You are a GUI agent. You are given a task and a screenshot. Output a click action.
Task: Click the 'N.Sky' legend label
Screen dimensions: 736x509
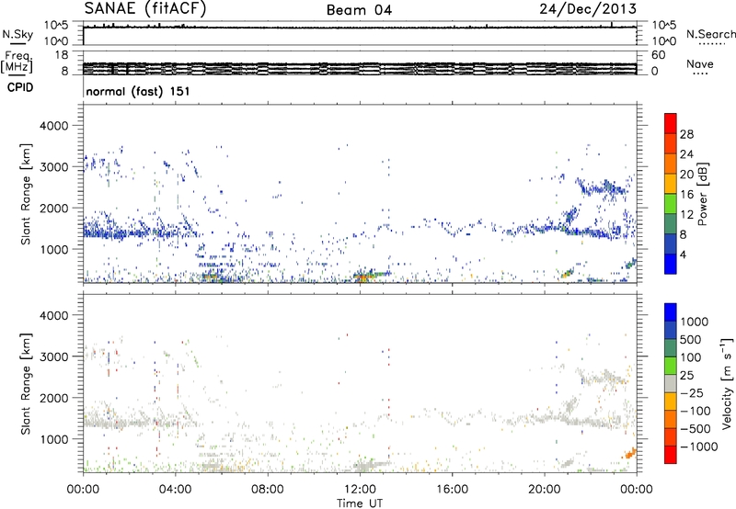17,34
